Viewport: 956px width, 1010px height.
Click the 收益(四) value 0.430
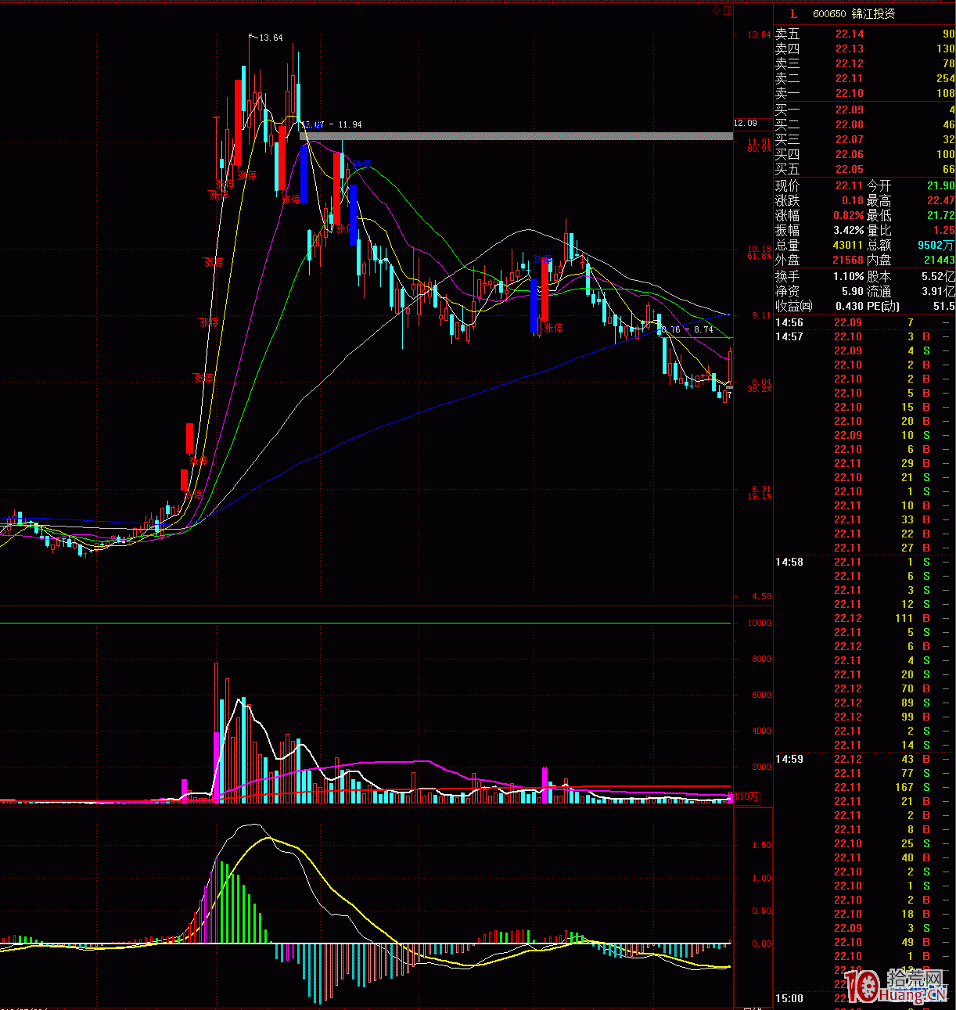point(849,306)
